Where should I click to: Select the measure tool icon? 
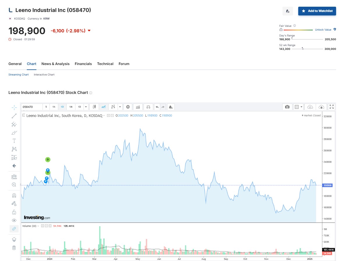click(x=14, y=177)
